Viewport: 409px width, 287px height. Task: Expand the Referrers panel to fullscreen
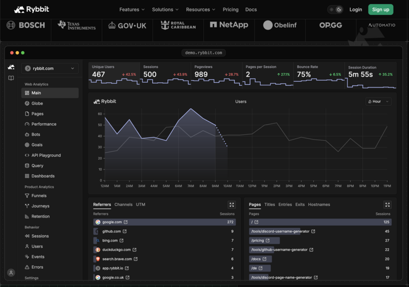232,205
